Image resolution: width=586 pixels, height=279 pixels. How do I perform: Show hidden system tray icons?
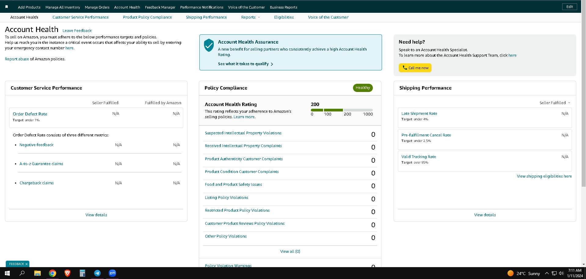point(547,273)
